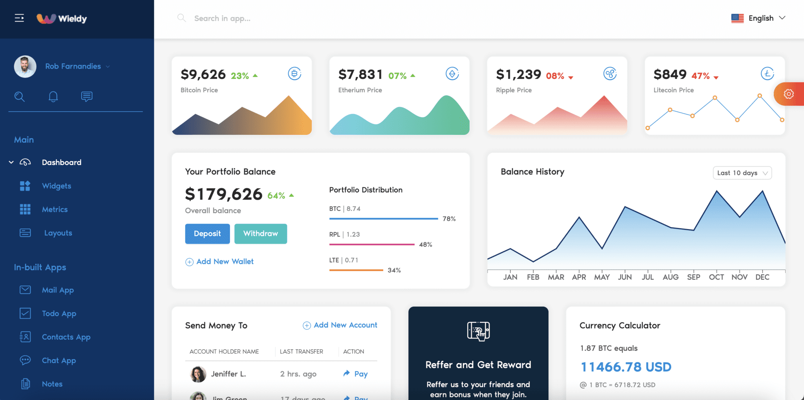The width and height of the screenshot is (804, 400).
Task: Select Metrics in the Main menu
Action: (55, 209)
